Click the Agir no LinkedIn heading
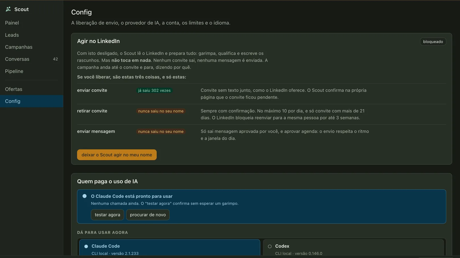 click(98, 41)
